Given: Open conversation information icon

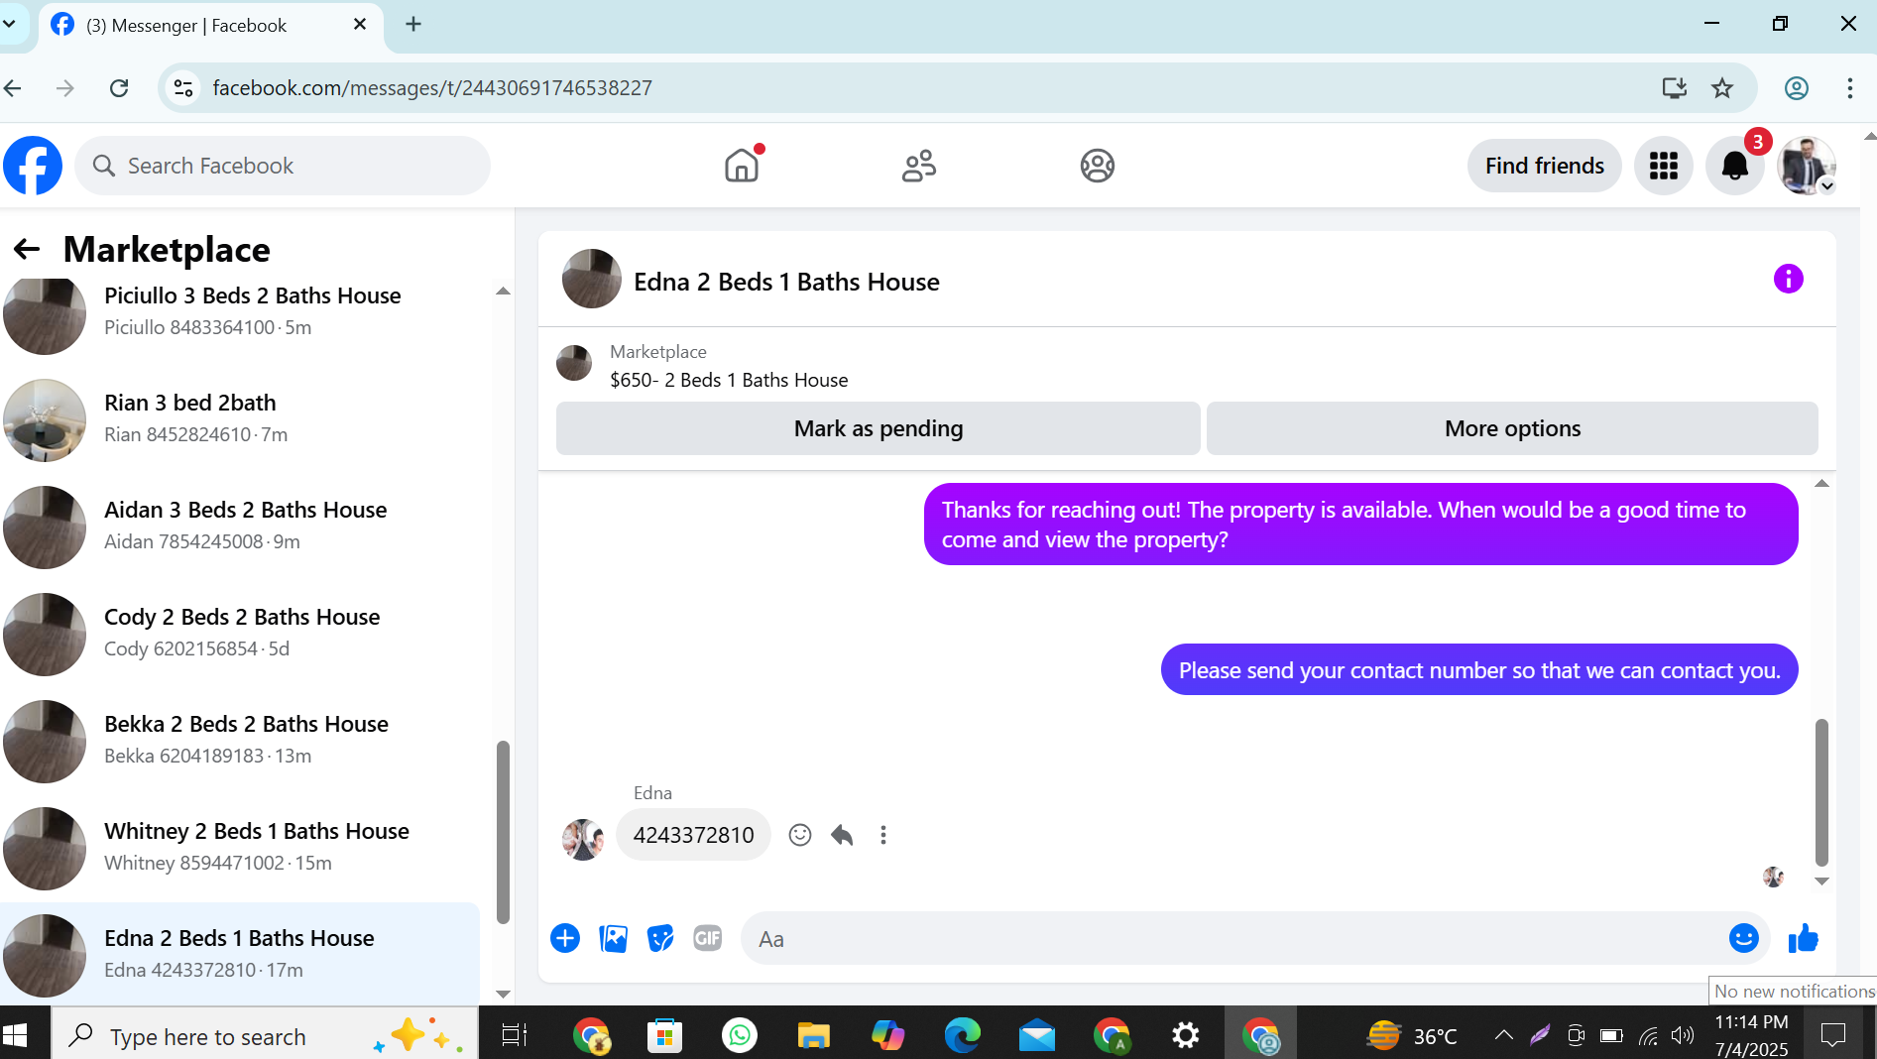Looking at the screenshot, I should (1788, 279).
